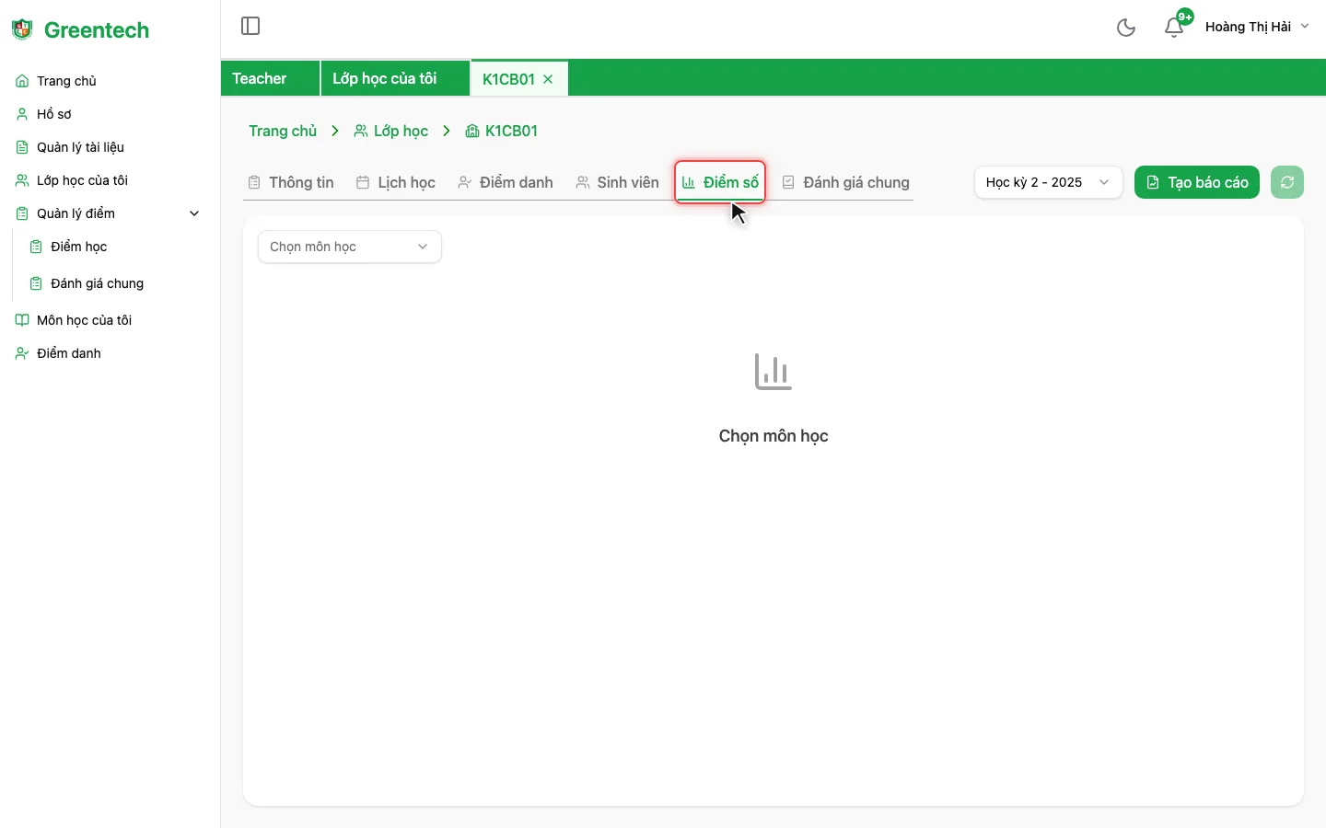Open Trang chủ in the sidebar

(66, 81)
